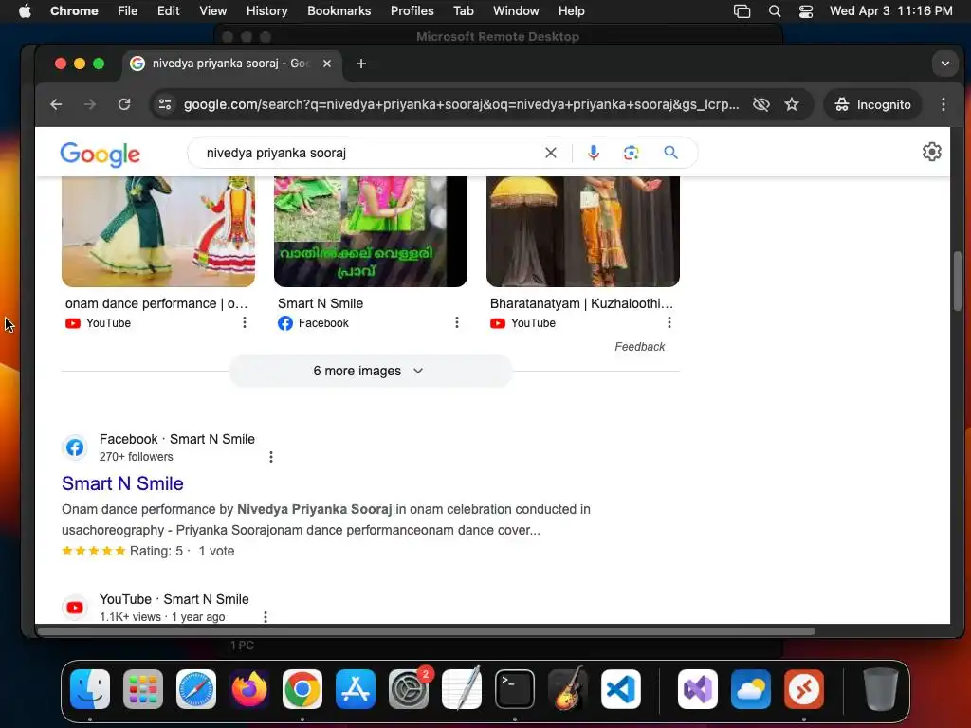Open options for onam dance performance video
This screenshot has width=971, height=728.
pos(245,322)
